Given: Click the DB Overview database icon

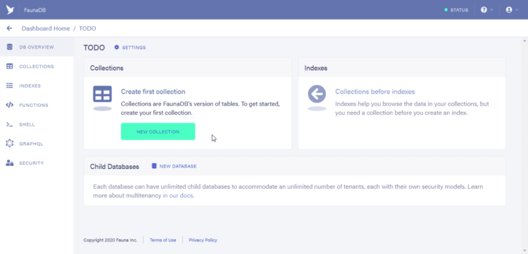Looking at the screenshot, I should point(10,47).
